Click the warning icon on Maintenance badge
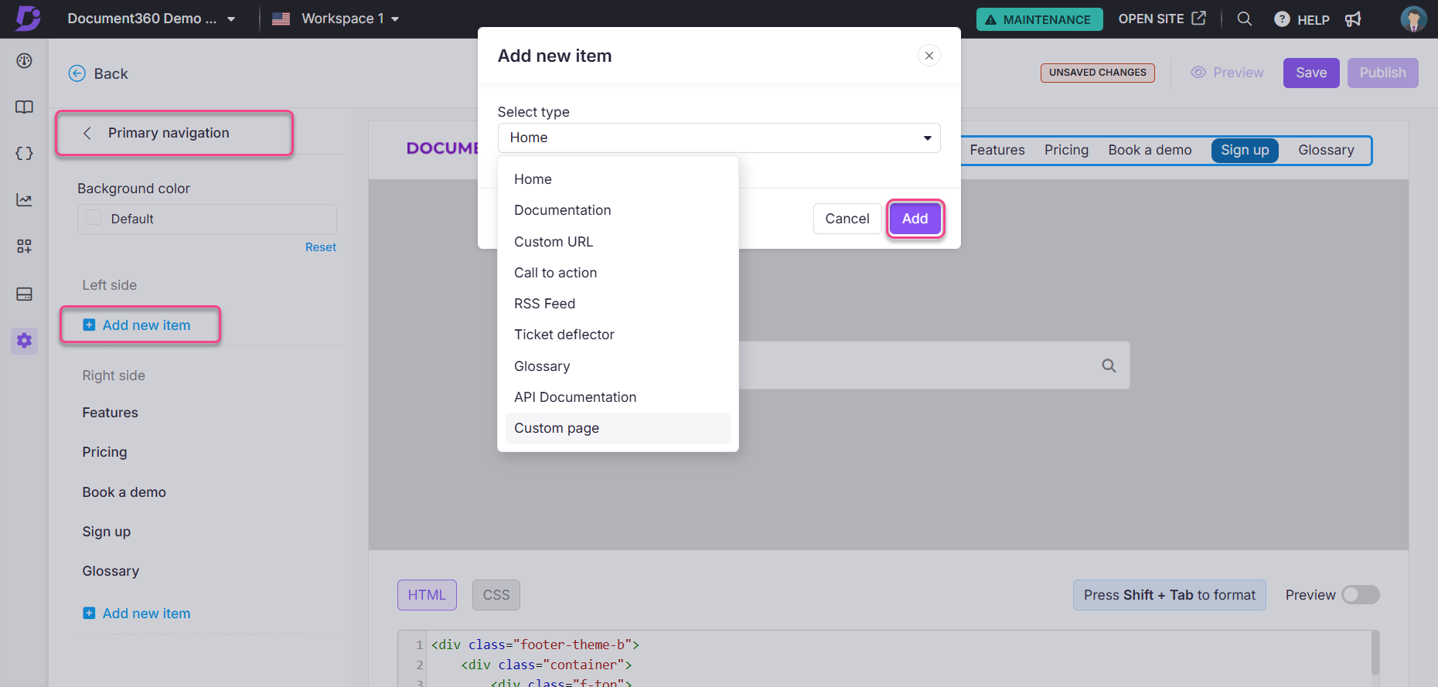 990,19
